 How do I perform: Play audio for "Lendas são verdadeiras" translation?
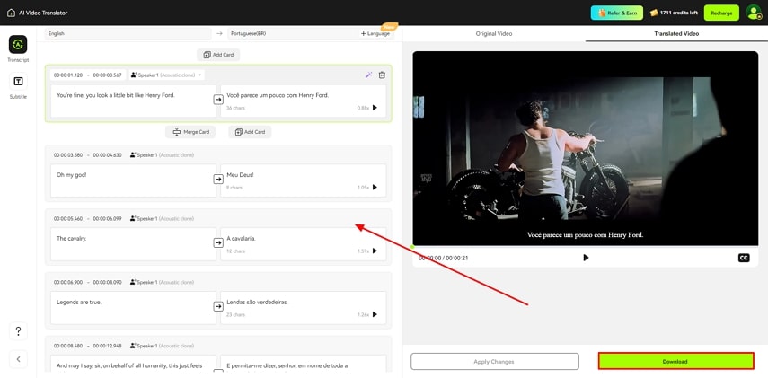point(375,314)
